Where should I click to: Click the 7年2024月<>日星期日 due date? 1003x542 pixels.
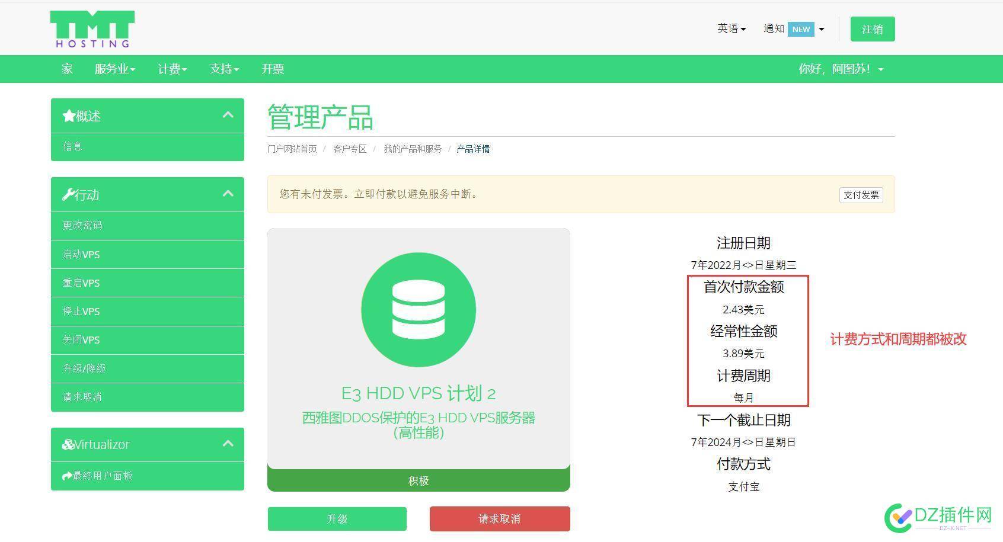coord(743,442)
